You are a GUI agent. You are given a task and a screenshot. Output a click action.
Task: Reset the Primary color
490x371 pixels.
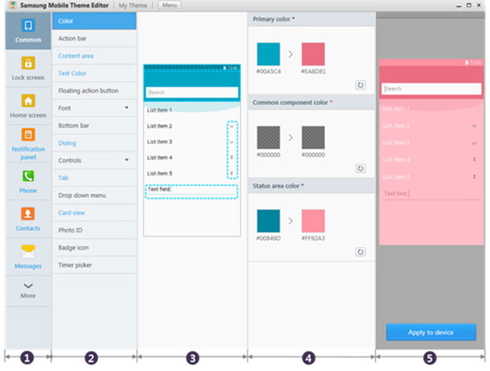(360, 85)
